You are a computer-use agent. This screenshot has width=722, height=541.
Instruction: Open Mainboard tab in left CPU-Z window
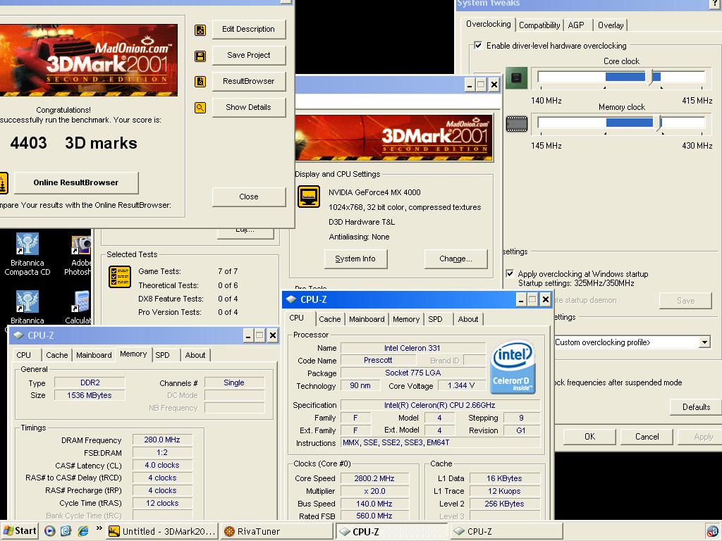(x=94, y=355)
